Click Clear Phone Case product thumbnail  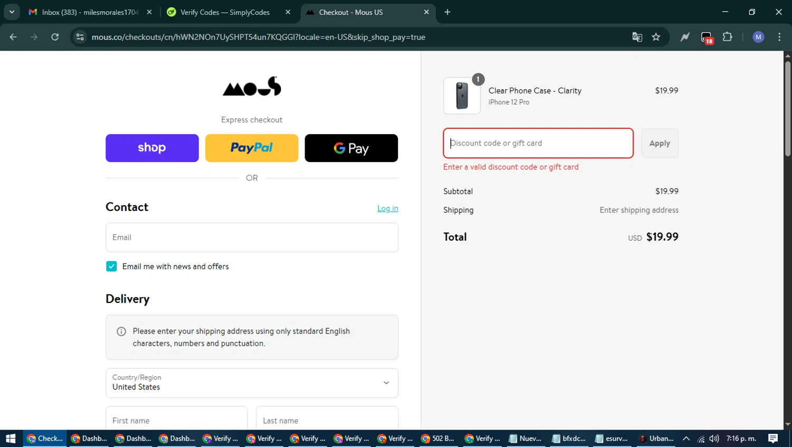(462, 96)
